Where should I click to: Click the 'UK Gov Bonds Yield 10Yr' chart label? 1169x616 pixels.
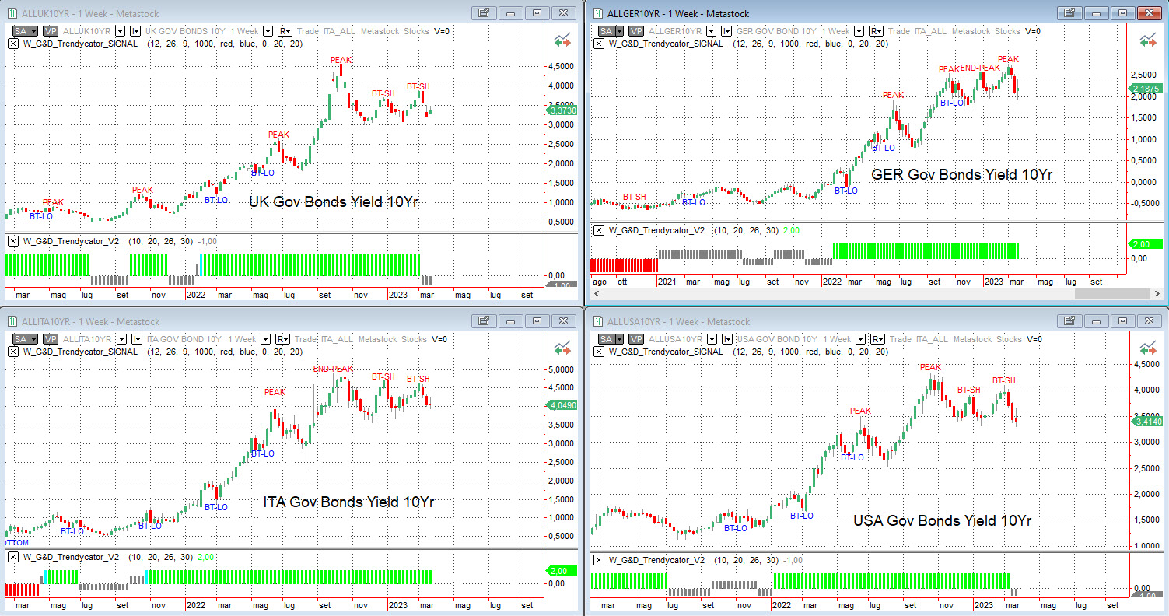tap(334, 202)
